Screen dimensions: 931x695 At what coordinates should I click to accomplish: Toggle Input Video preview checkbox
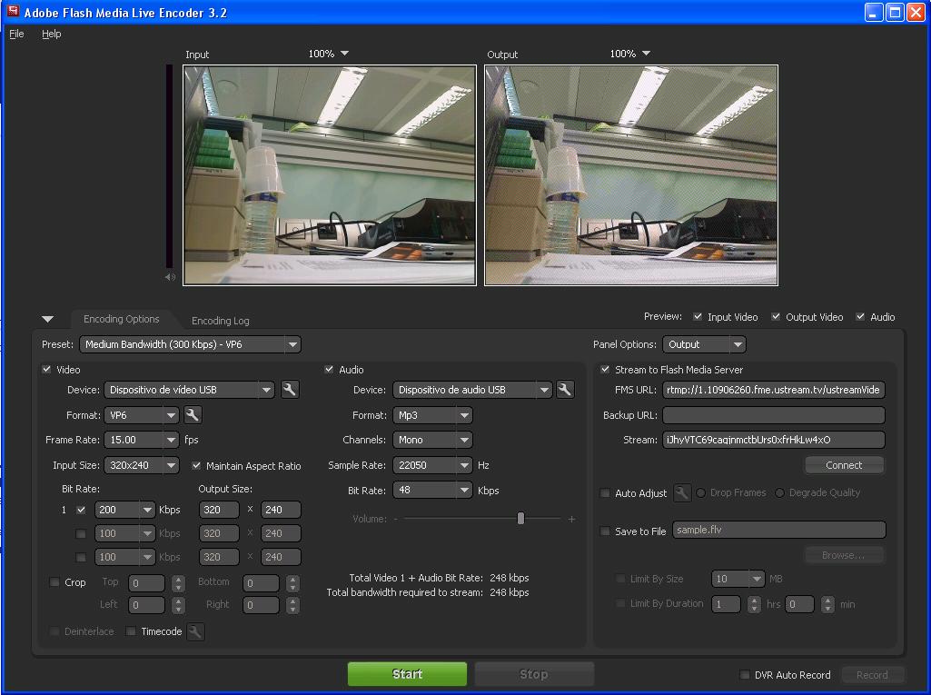pyautogui.click(x=698, y=316)
